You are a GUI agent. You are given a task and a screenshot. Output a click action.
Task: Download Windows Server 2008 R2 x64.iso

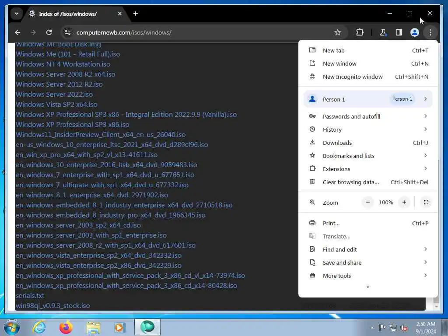pos(66,74)
